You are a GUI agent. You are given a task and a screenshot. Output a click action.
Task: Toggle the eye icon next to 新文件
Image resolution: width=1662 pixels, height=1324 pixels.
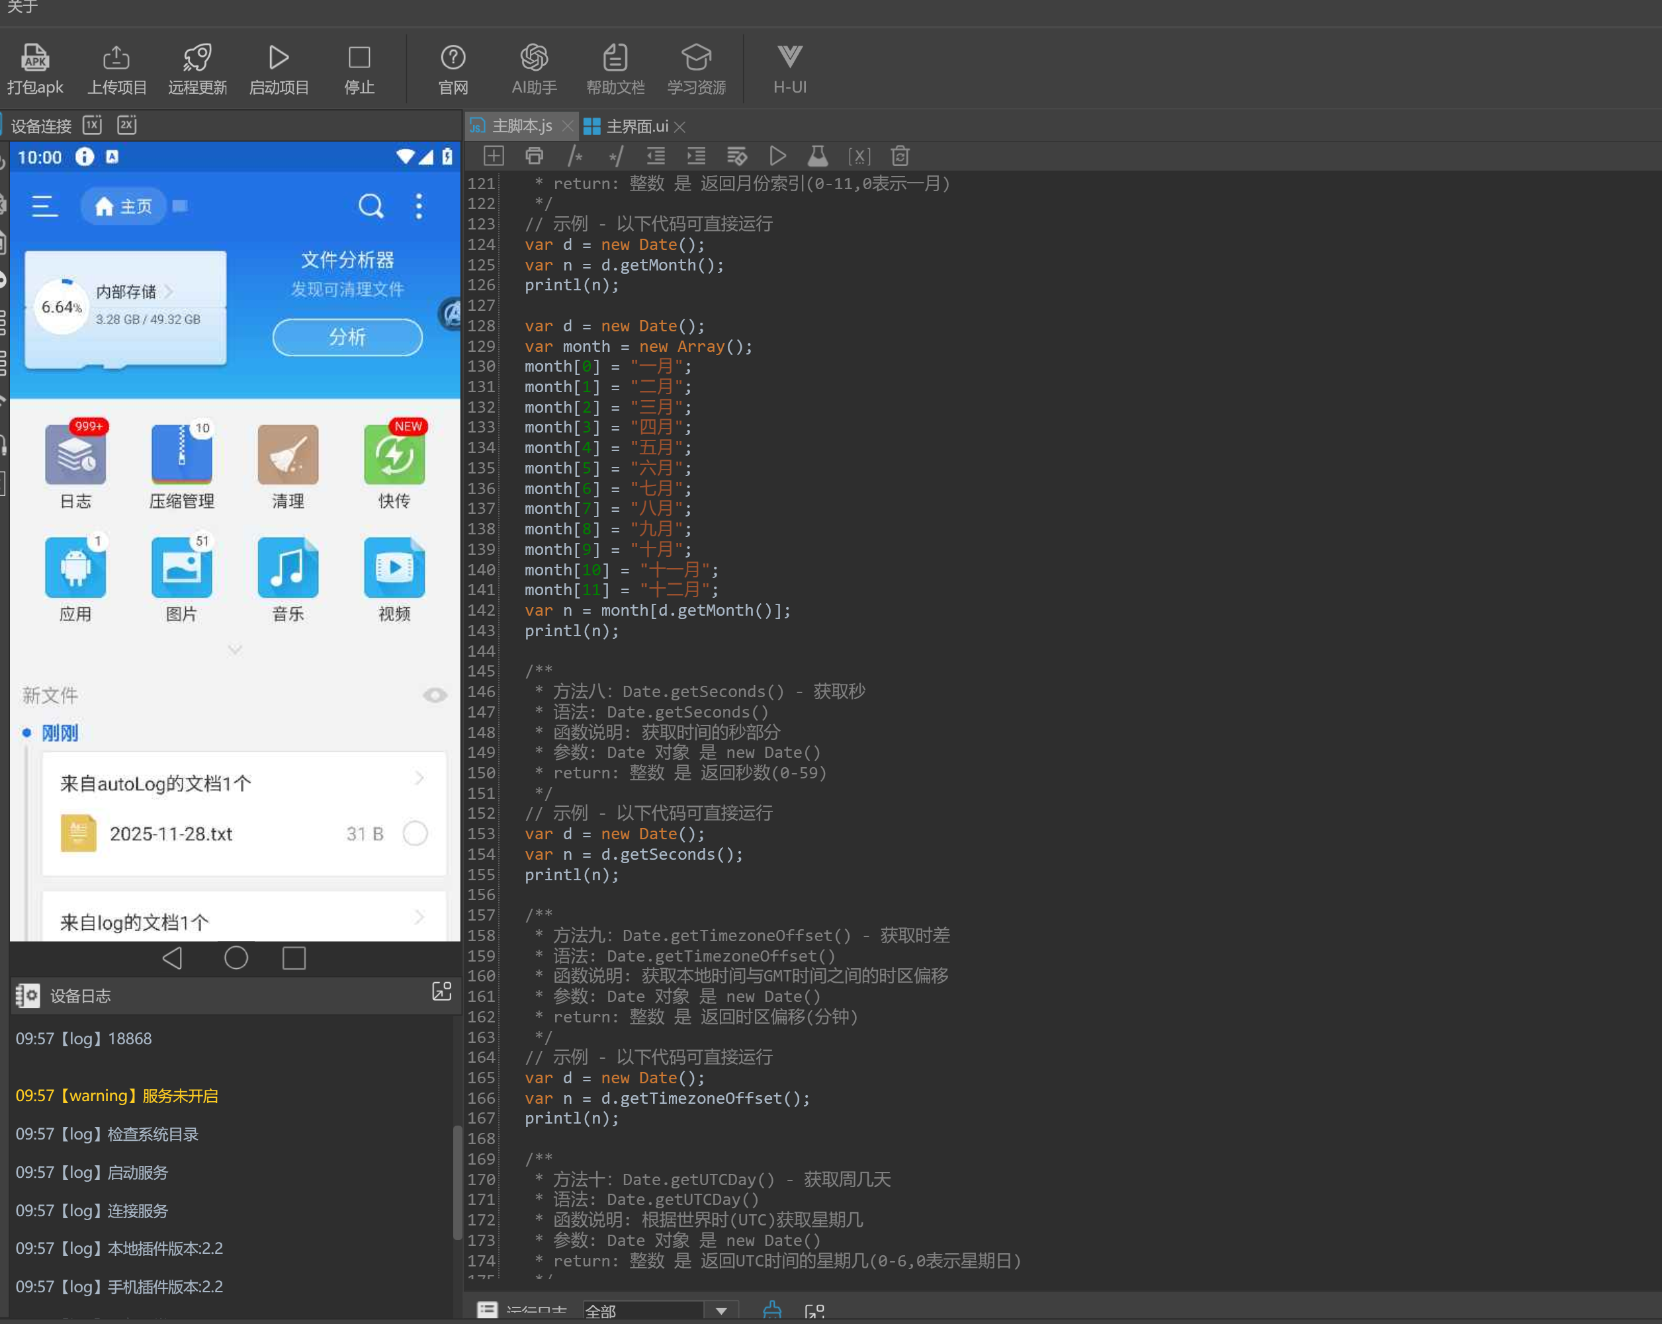[x=435, y=695]
